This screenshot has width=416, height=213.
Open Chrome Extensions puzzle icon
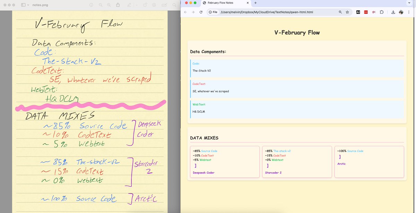point(382,12)
